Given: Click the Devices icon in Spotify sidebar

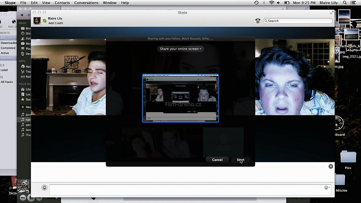Looking at the screenshot, I should [x=23, y=54].
